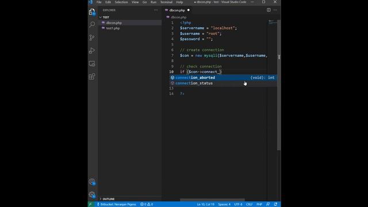Open the File menu
The width and height of the screenshot is (368, 207).
coord(99,2)
